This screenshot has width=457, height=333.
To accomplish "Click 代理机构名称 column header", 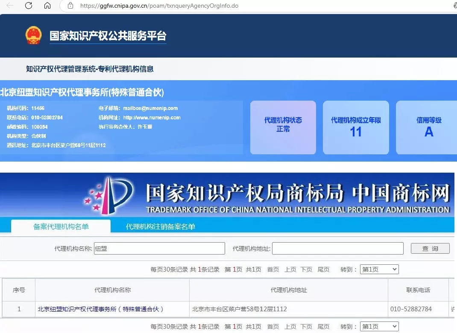I will tap(112, 290).
